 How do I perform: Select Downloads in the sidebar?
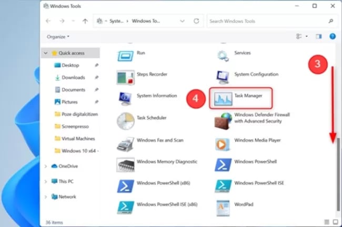click(73, 77)
